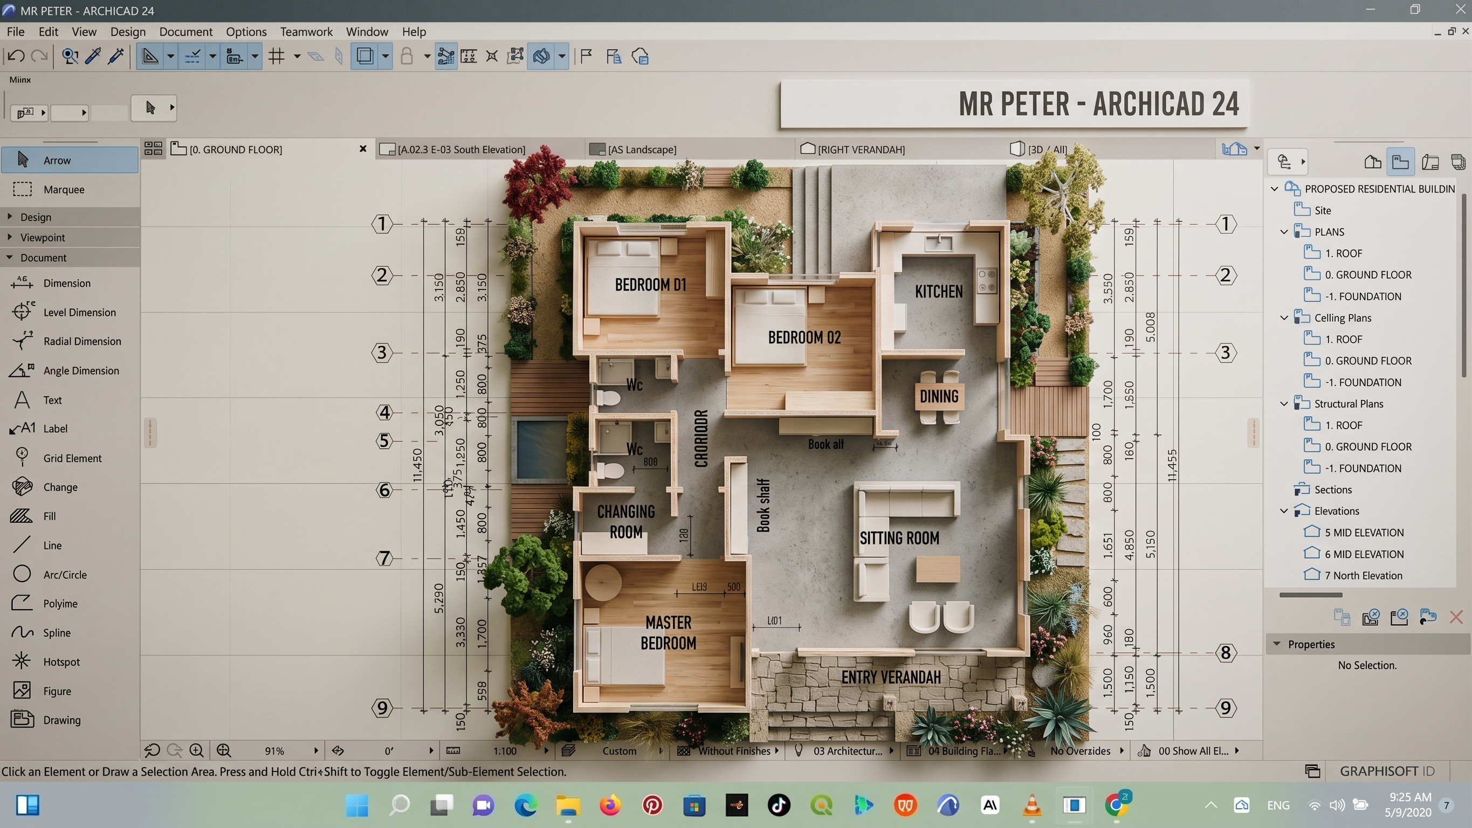This screenshot has height=828, width=1472.
Task: Click the Undo arrow icon
Action: [16, 56]
